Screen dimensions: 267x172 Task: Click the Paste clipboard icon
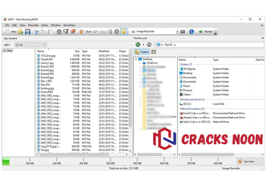pyautogui.click(x=50, y=31)
